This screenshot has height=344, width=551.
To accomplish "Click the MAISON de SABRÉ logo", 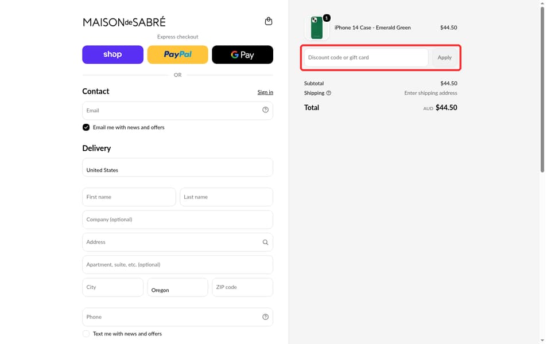I will (124, 22).
